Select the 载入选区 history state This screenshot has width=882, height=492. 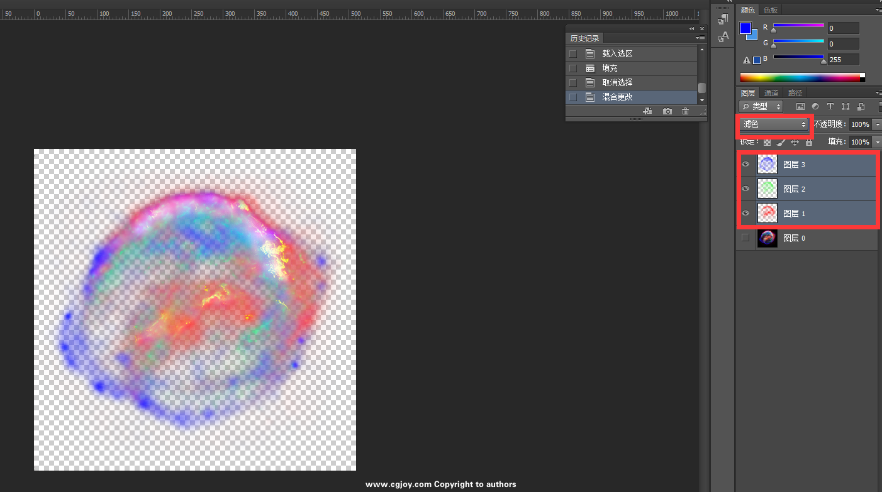(632, 54)
